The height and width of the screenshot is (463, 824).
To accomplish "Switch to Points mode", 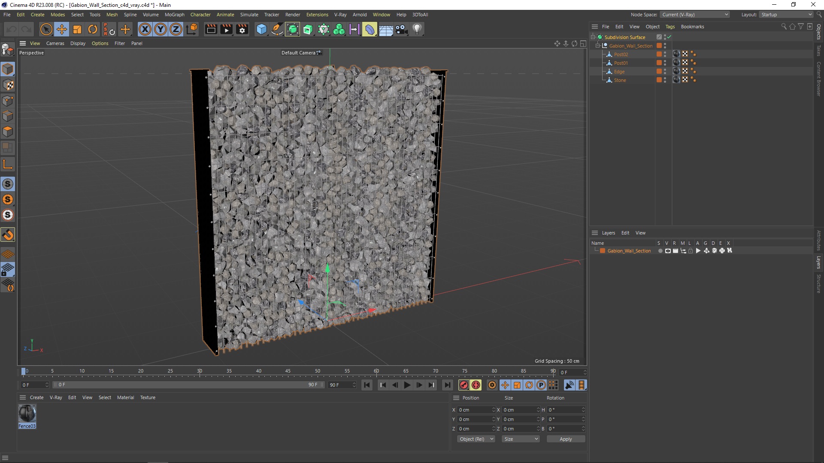I will pyautogui.click(x=8, y=101).
